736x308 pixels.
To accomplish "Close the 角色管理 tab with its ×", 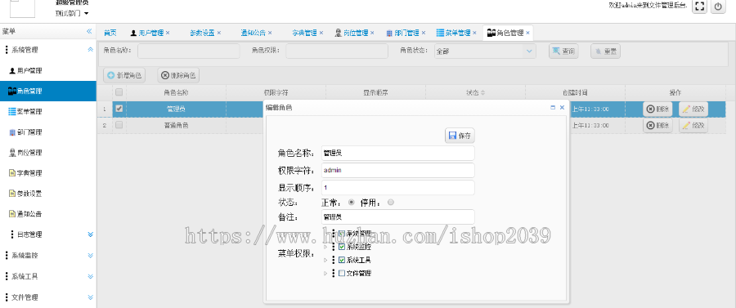I will (x=527, y=33).
